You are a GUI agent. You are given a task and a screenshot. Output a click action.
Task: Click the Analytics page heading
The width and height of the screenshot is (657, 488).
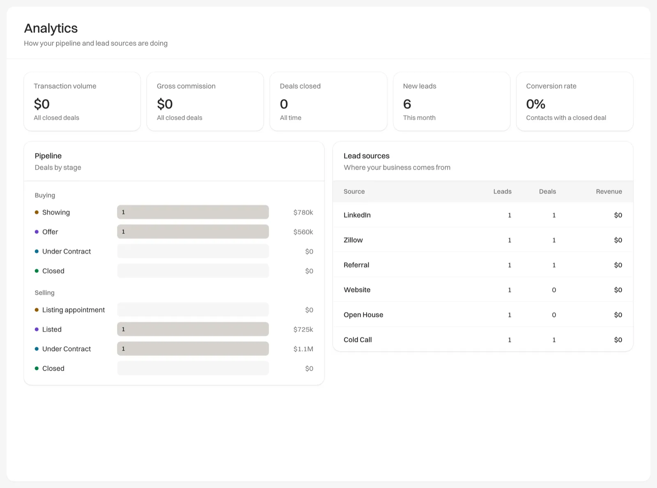(x=51, y=28)
